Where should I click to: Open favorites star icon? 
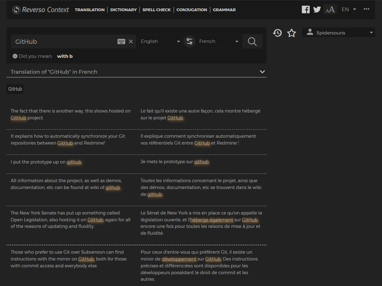(291, 33)
